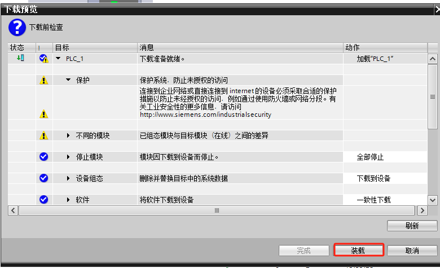Close the 下载预览 dialog
This screenshot has width=440, height=268.
tap(437, 10)
